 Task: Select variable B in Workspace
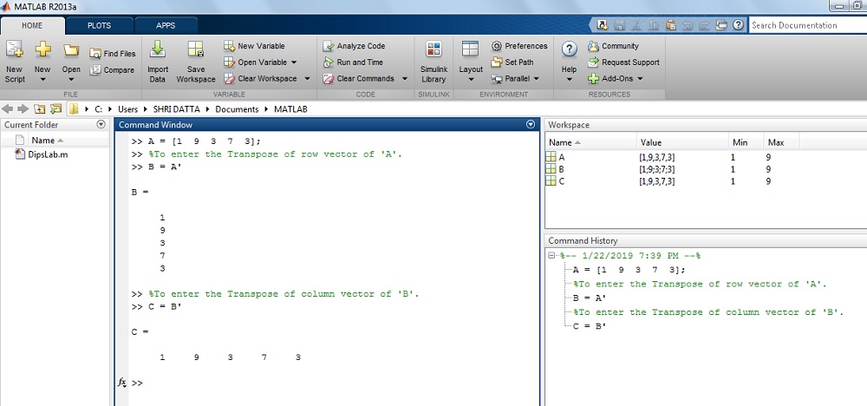[x=562, y=169]
